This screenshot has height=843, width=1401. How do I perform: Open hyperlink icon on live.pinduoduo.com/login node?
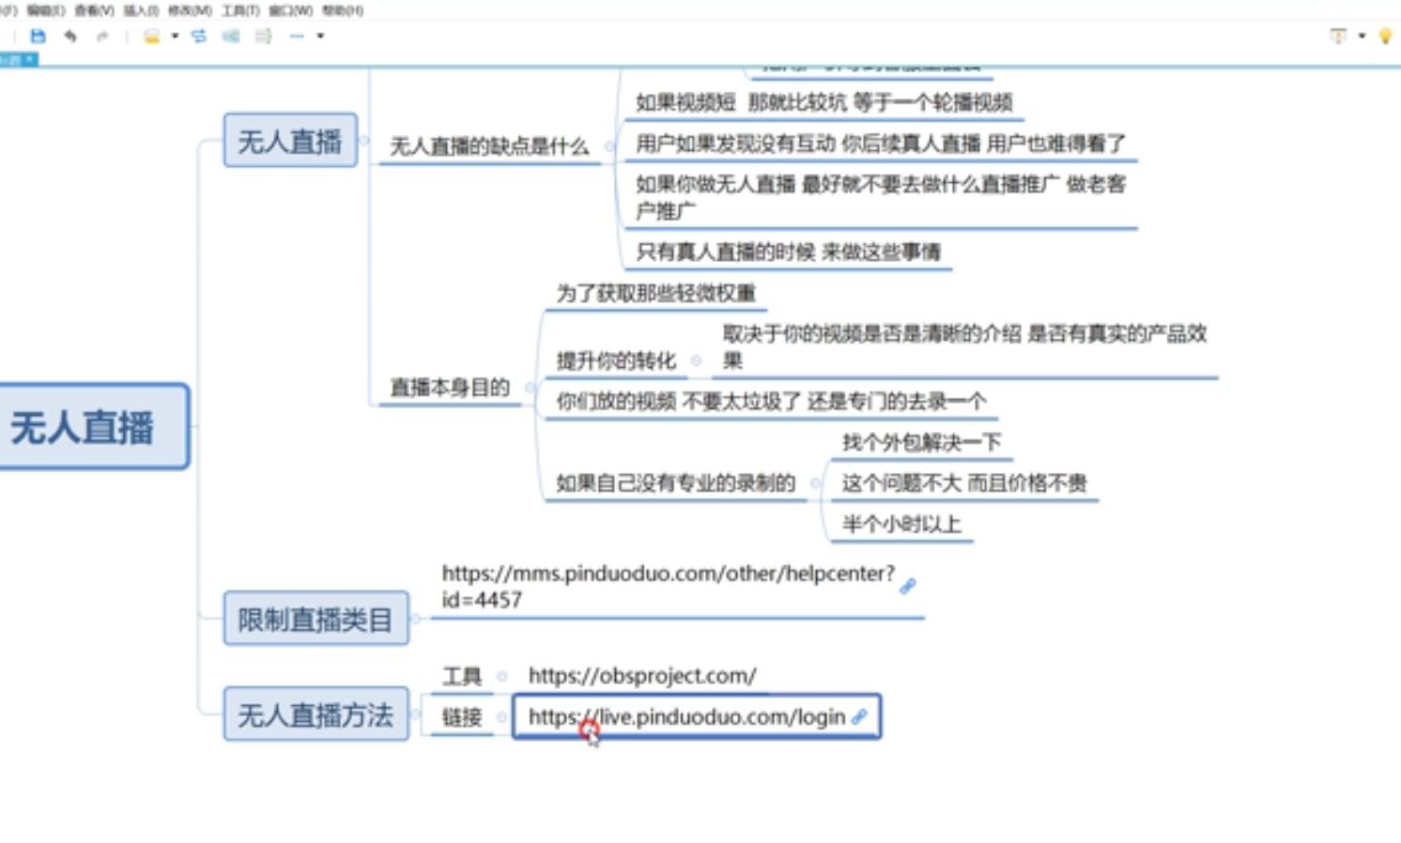859,717
